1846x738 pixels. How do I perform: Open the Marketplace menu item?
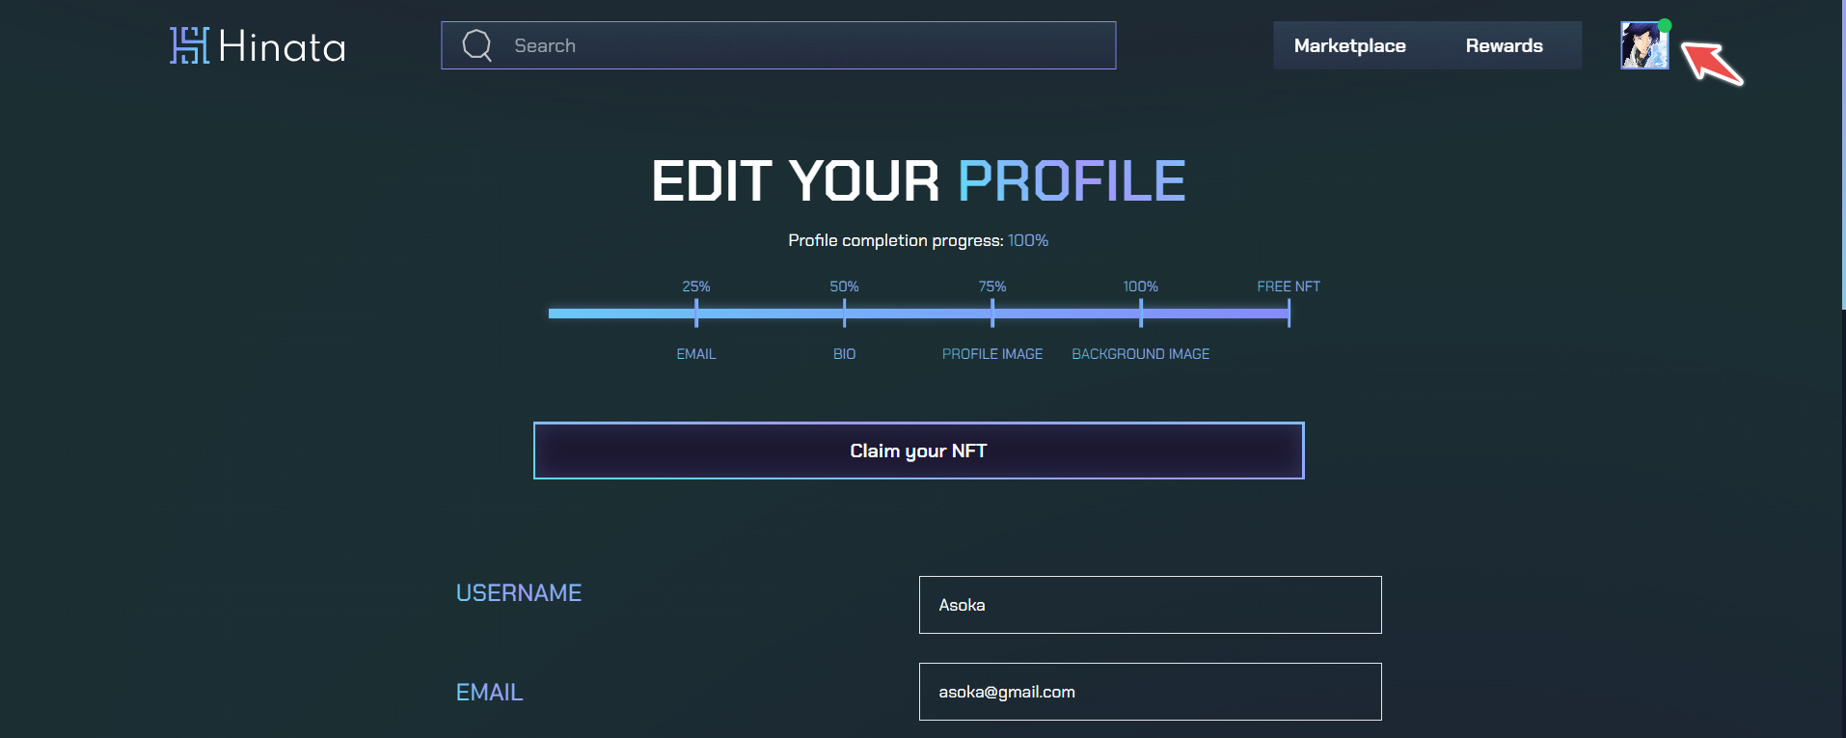click(x=1349, y=45)
